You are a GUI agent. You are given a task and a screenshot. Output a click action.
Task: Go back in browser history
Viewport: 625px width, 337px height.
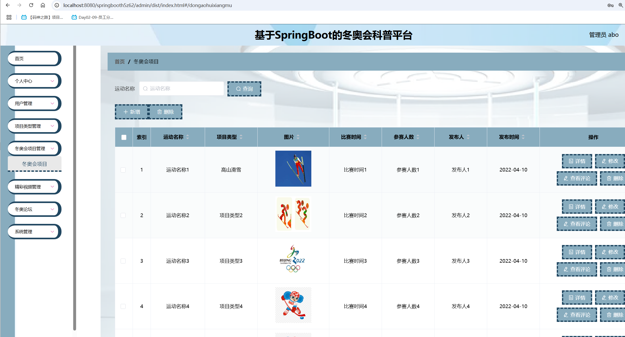[x=8, y=5]
